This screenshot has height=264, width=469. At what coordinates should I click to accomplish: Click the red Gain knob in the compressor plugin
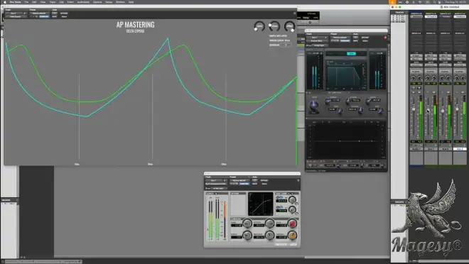(292, 224)
